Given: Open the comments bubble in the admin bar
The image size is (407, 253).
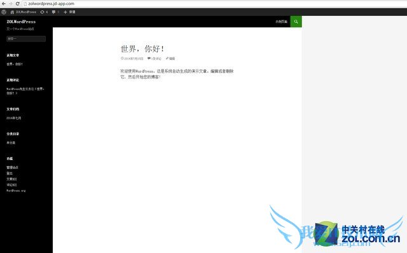Looking at the screenshot, I should click(x=55, y=12).
